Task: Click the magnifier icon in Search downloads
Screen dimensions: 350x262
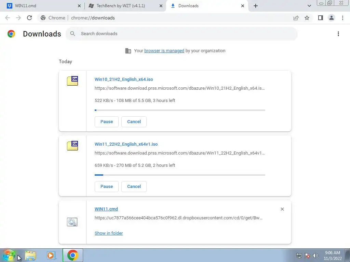Action: 72,34
